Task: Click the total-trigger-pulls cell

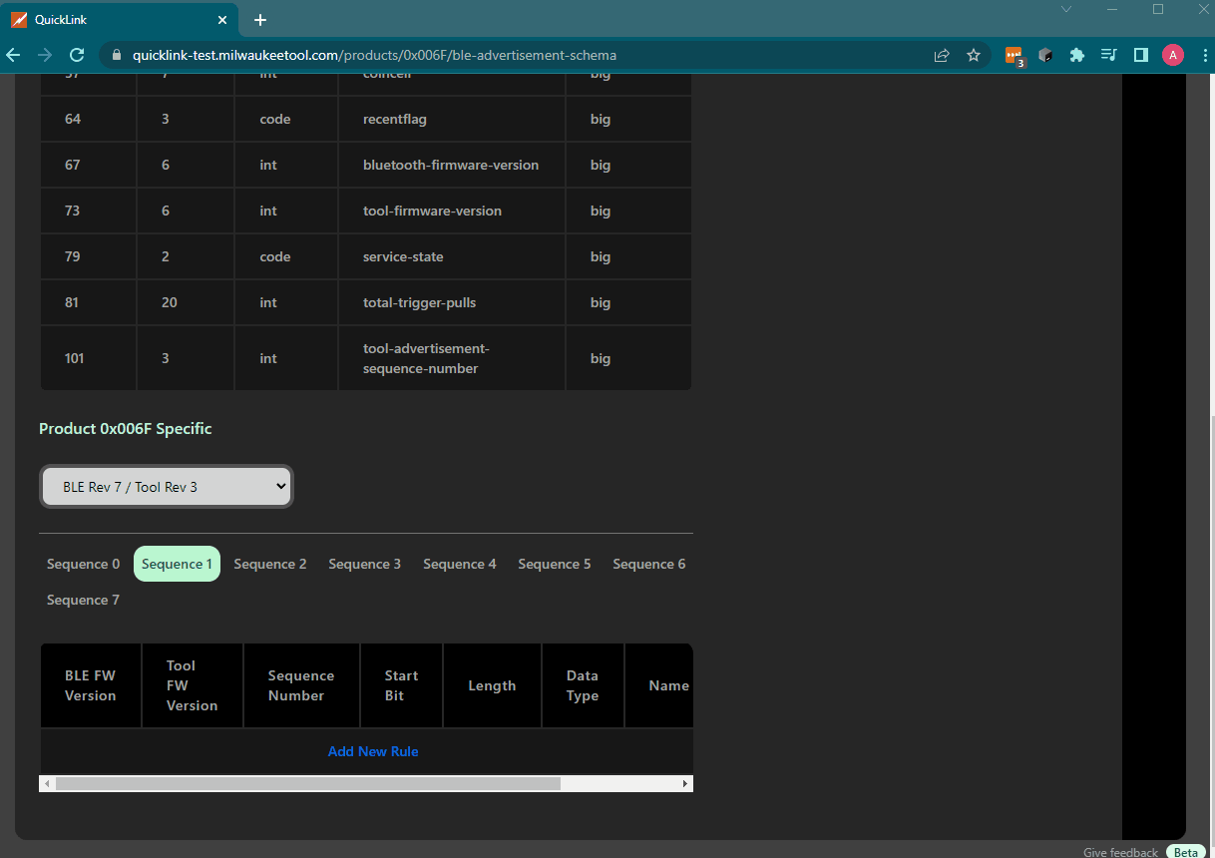Action: (451, 302)
